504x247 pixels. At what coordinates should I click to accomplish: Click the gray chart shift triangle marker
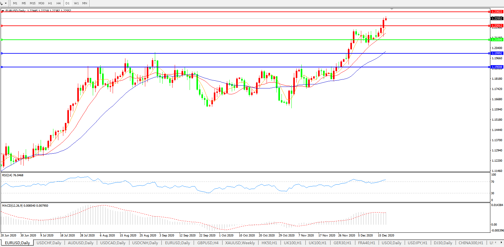point(392,9)
